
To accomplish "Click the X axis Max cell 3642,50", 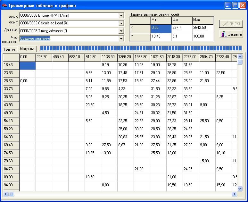I will (x=202, y=29).
